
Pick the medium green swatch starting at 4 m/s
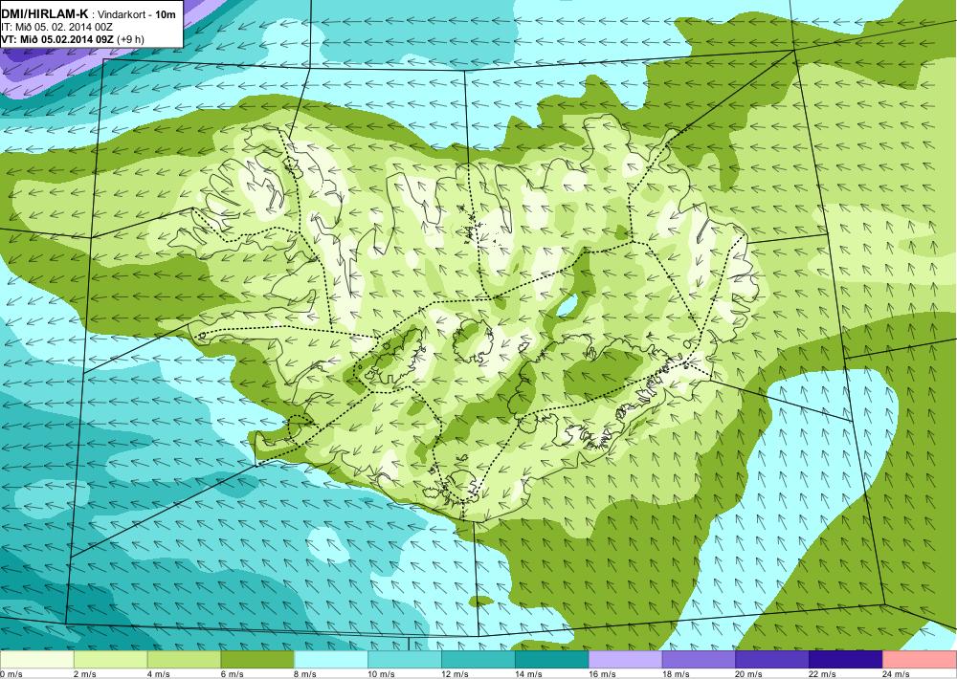coord(184,660)
